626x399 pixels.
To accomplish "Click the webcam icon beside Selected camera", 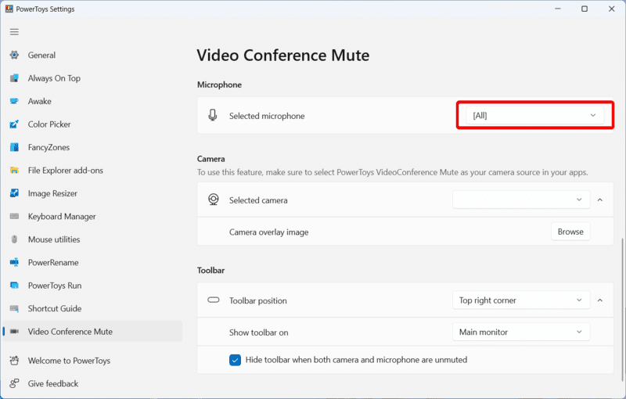I will [214, 199].
